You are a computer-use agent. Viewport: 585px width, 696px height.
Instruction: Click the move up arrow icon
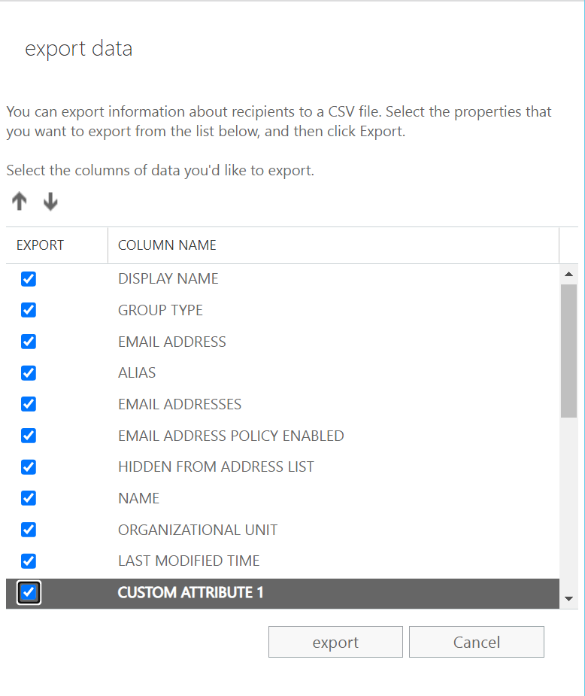20,202
